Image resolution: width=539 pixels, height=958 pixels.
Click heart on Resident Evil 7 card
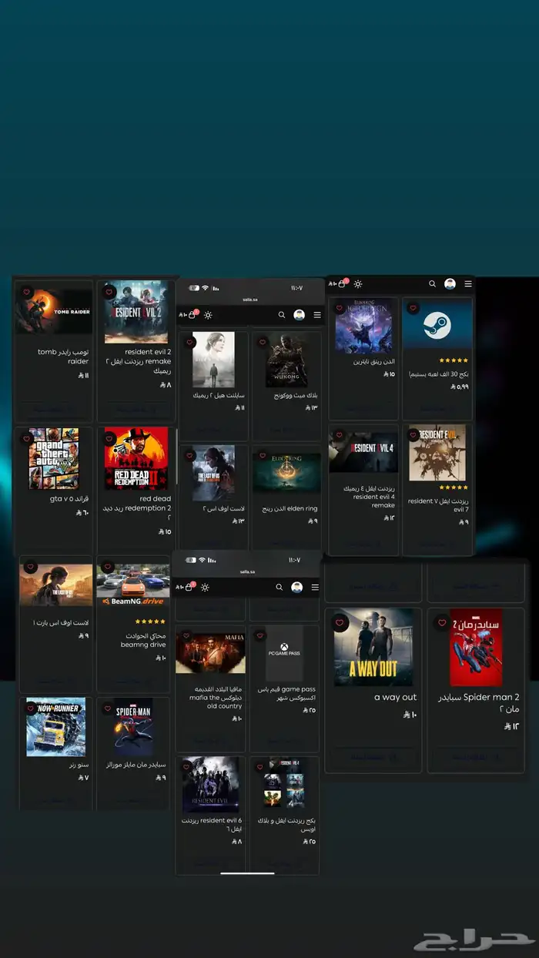point(413,435)
